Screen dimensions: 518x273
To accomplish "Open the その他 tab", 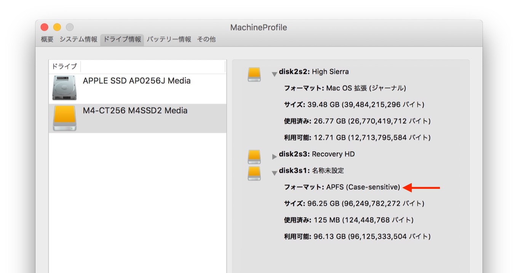I will (206, 39).
